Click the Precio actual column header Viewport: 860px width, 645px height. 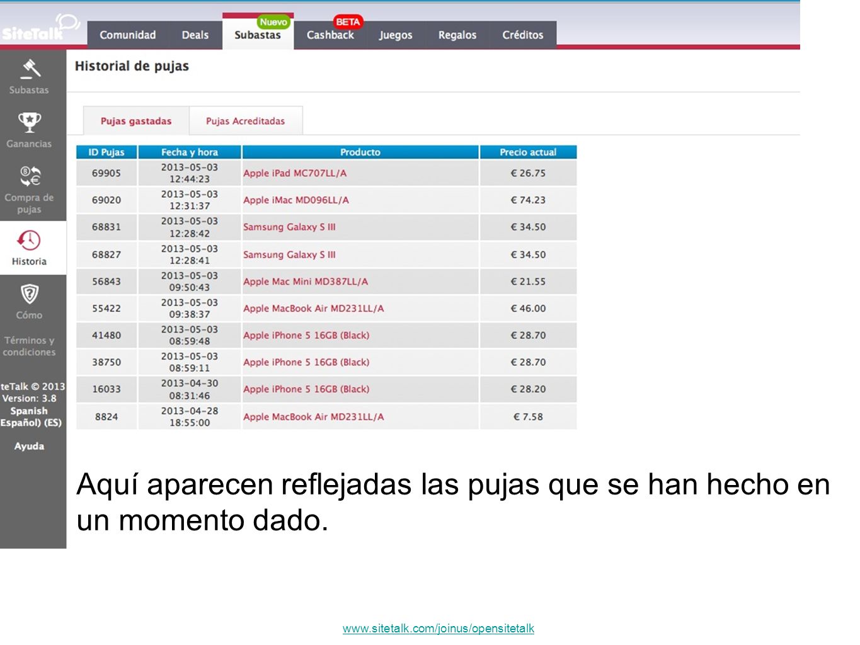pyautogui.click(x=528, y=152)
